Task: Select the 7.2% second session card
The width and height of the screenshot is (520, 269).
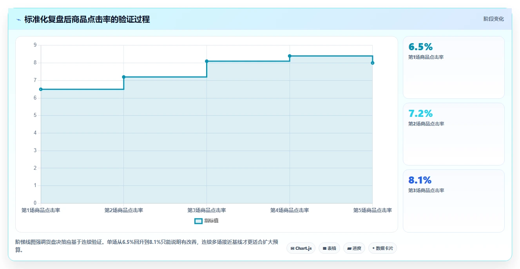Action: point(453,134)
